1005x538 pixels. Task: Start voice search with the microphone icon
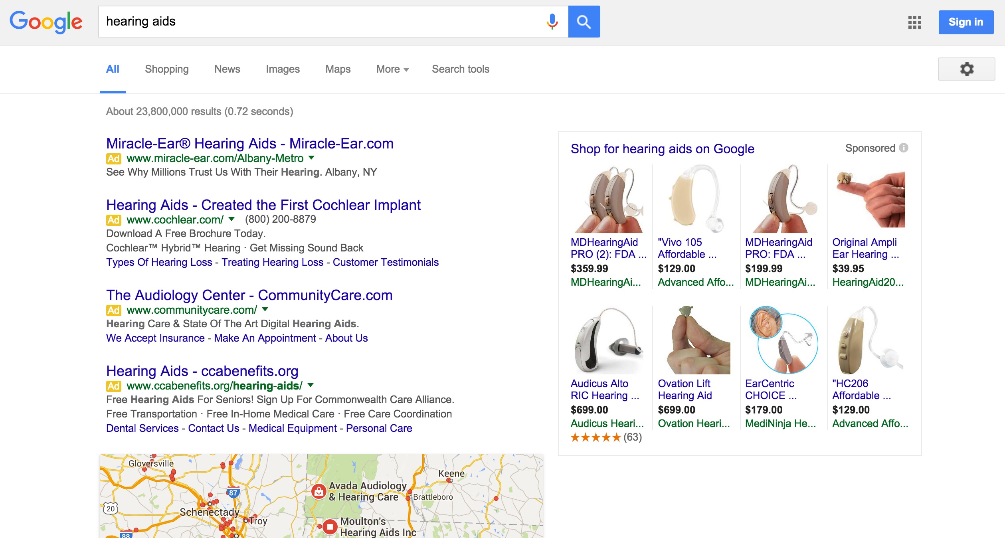(552, 22)
